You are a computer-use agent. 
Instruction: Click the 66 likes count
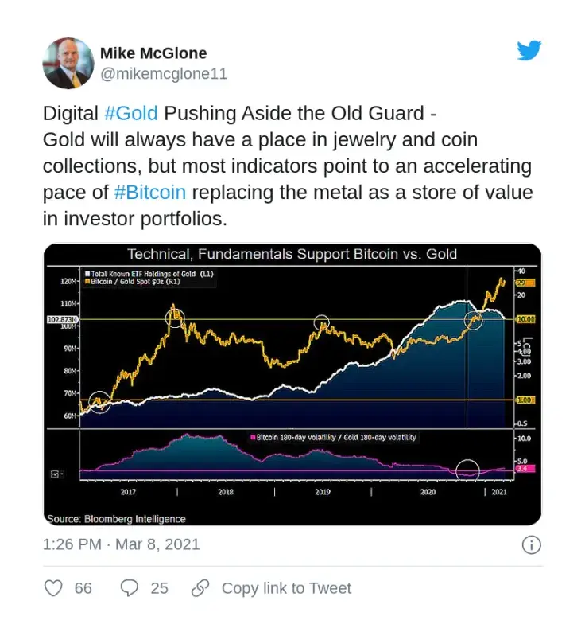click(x=83, y=588)
